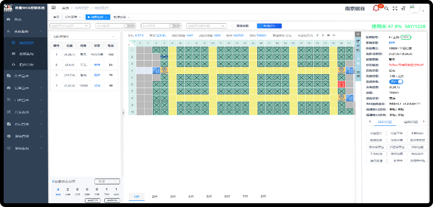
Task: Close the 地图监控 page tab
Action: 106,17
